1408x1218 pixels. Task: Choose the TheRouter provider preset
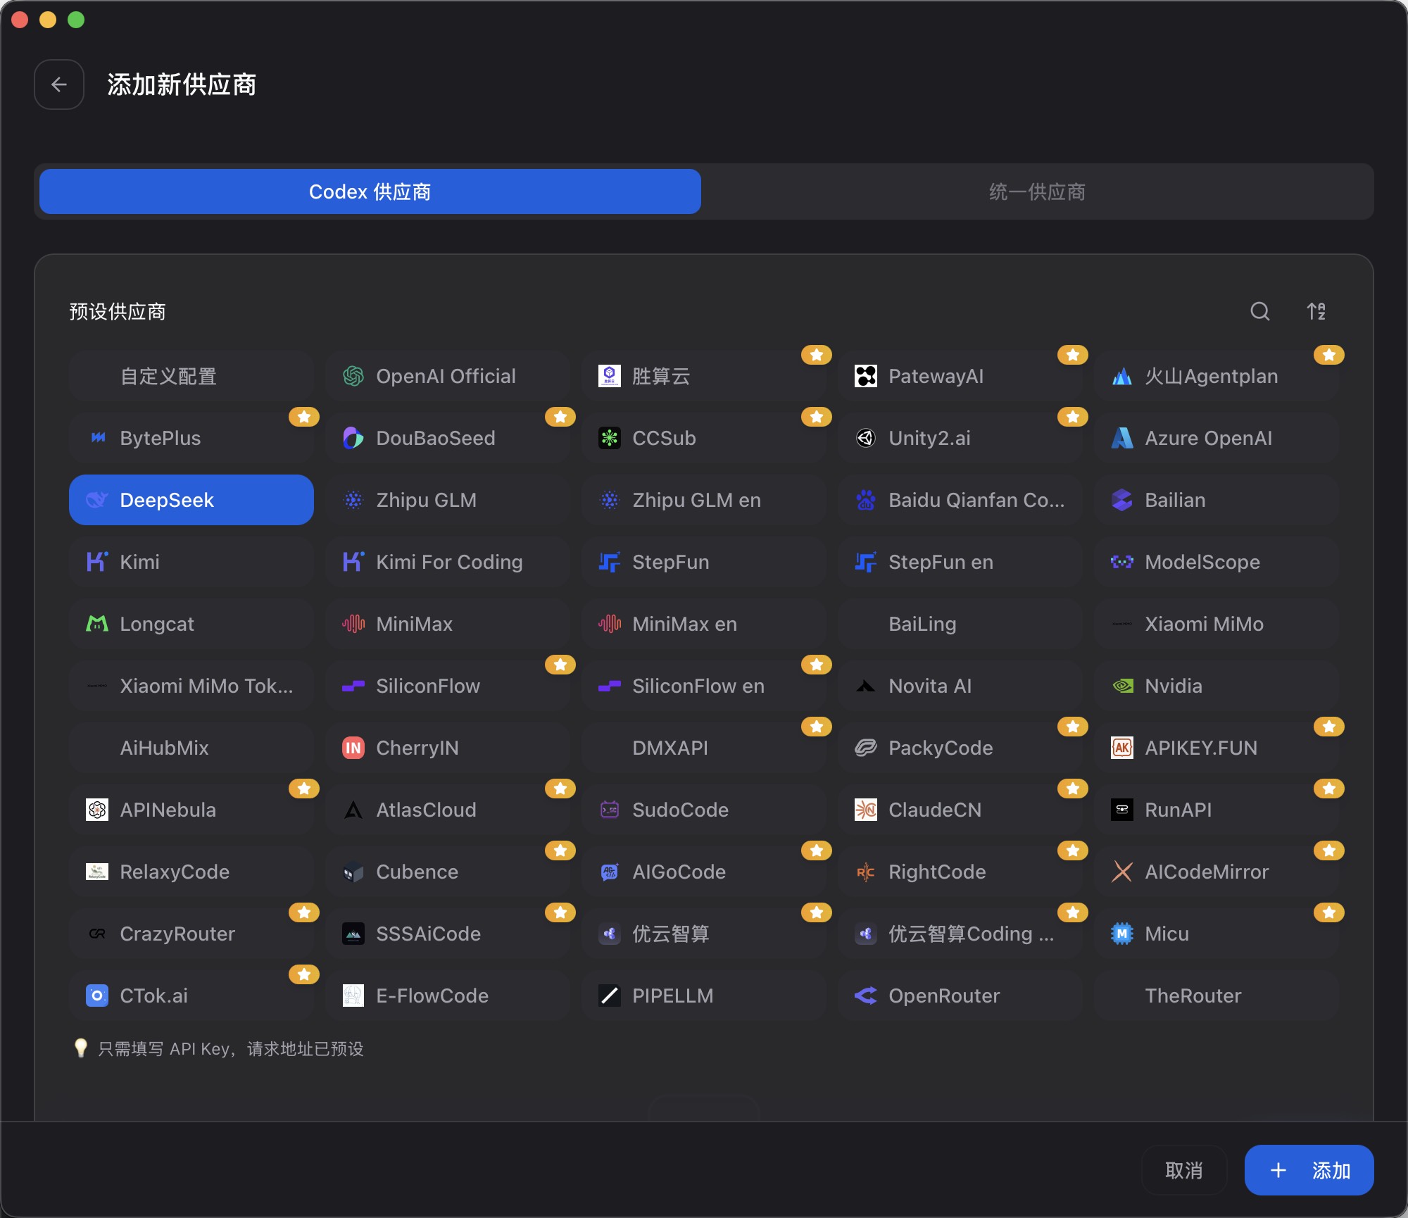pos(1217,996)
